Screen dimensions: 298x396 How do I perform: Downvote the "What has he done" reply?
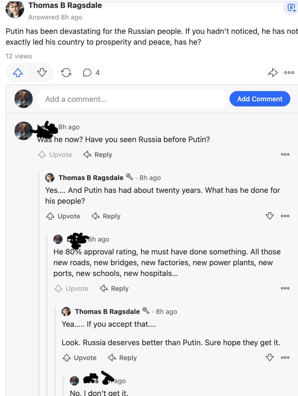(270, 216)
